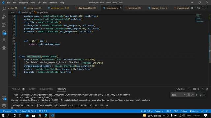
Task: Launch Go Live server
Action: coord(194,111)
